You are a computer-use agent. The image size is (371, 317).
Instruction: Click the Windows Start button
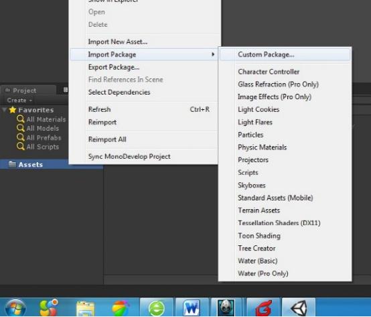coord(15,308)
